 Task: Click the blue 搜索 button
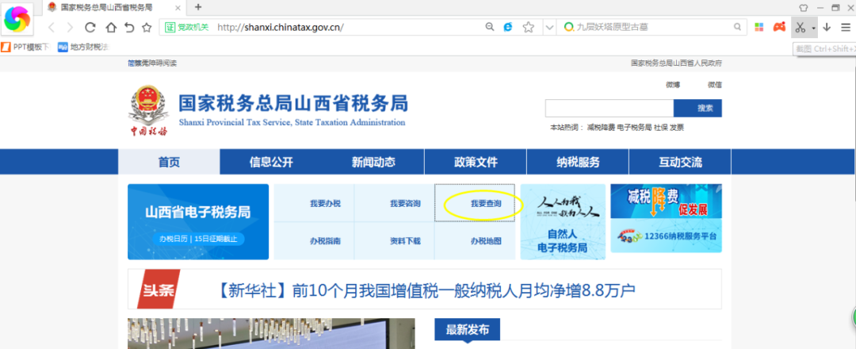[697, 108]
